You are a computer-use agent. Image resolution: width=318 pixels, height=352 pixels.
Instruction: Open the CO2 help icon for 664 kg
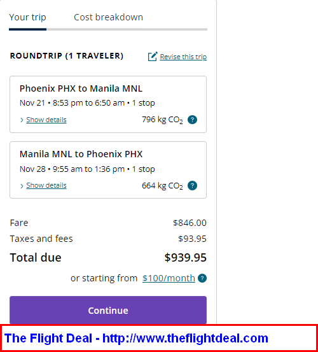coord(192,186)
